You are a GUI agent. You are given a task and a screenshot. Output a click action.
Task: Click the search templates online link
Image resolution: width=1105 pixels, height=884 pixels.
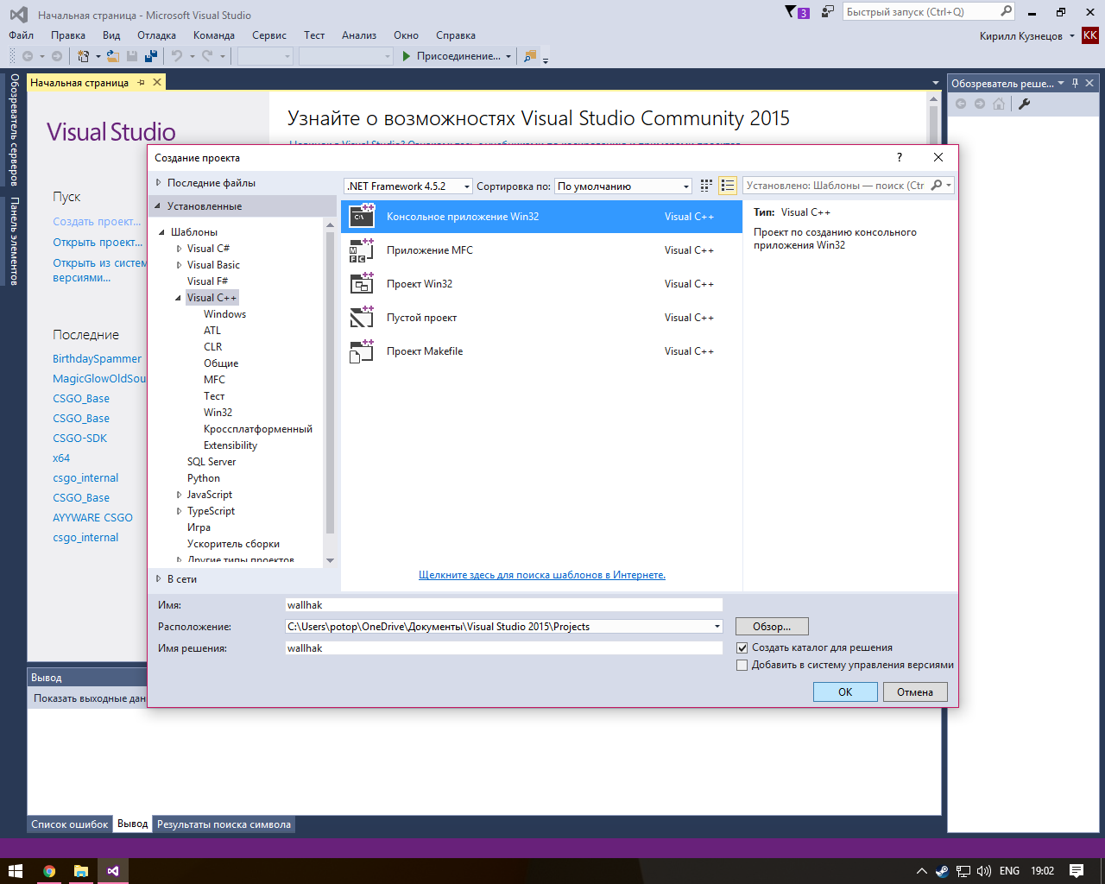coord(542,575)
